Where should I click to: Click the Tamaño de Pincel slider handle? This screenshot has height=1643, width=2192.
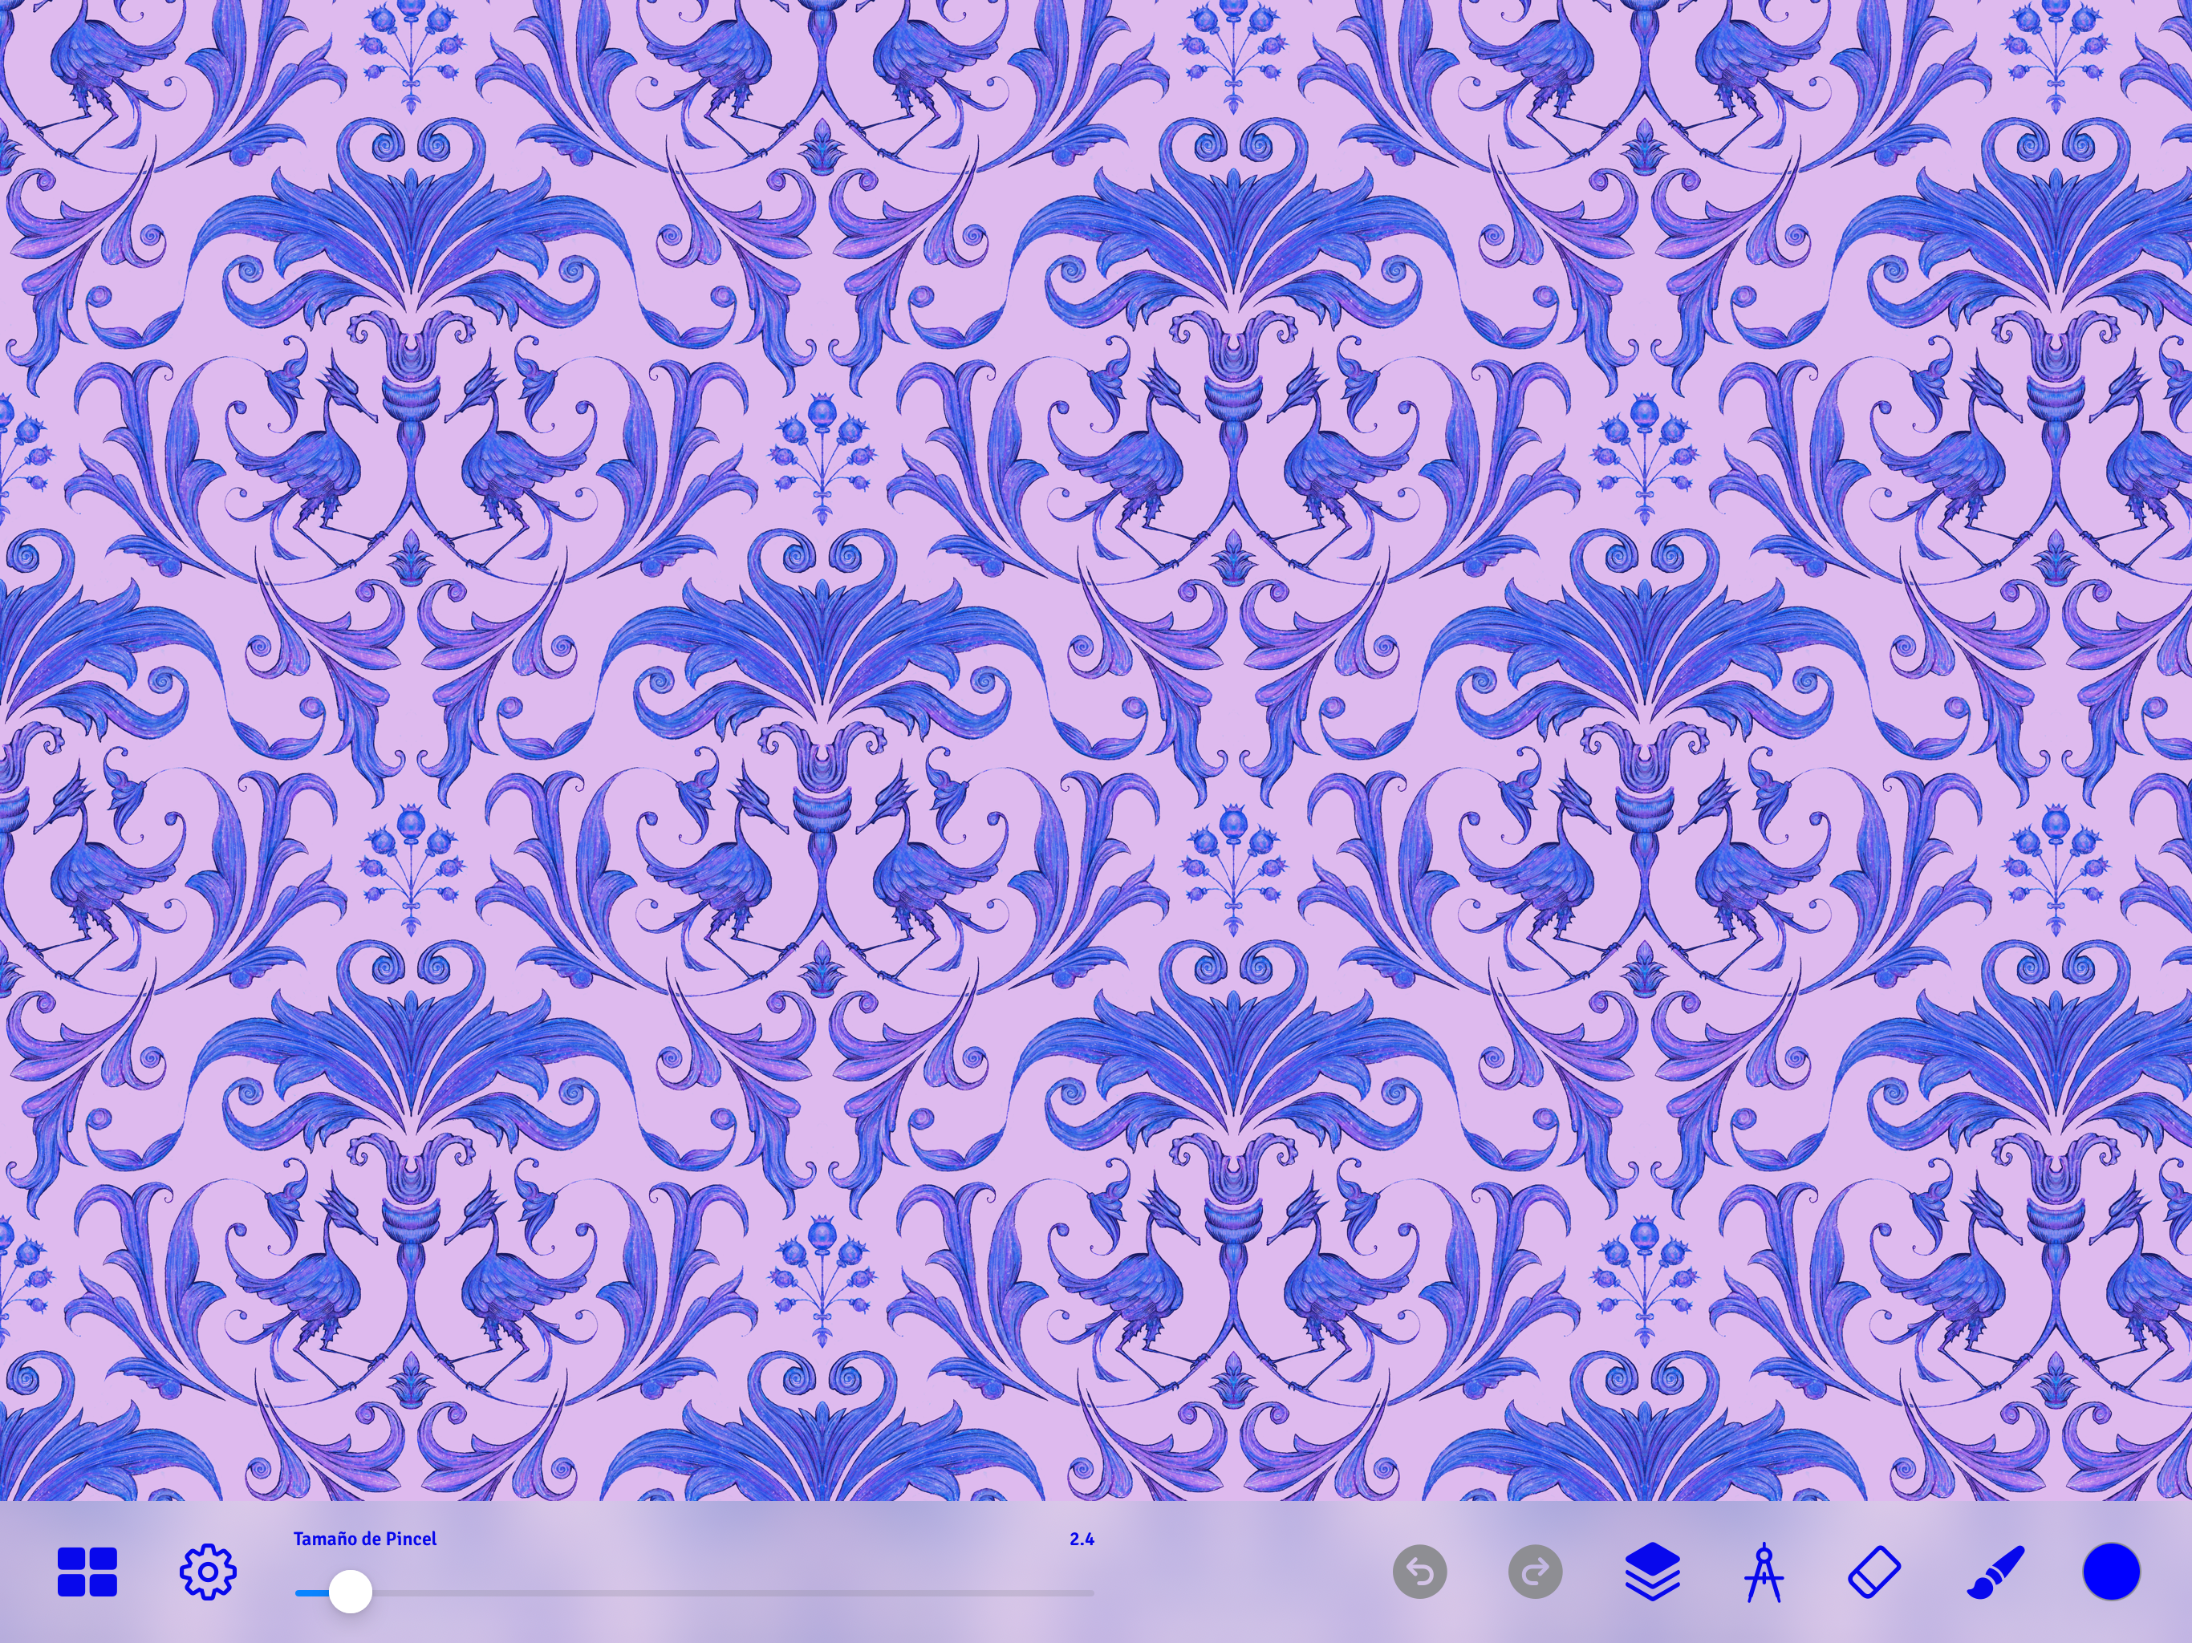coord(350,1592)
